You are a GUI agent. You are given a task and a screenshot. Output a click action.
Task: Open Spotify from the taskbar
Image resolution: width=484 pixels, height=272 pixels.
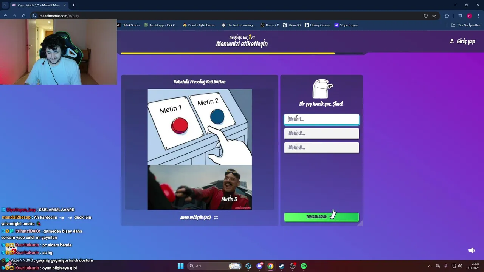tap(304, 266)
